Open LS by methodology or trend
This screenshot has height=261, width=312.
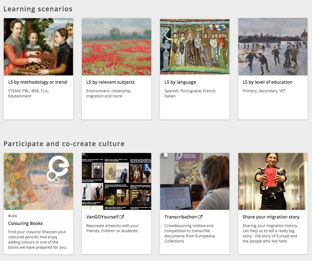click(37, 82)
